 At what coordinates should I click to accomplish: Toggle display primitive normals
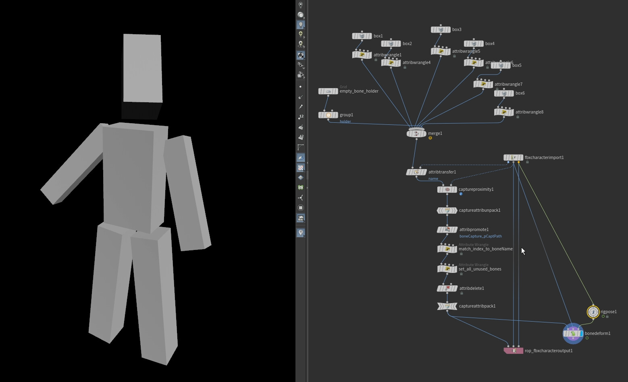pyautogui.click(x=301, y=127)
